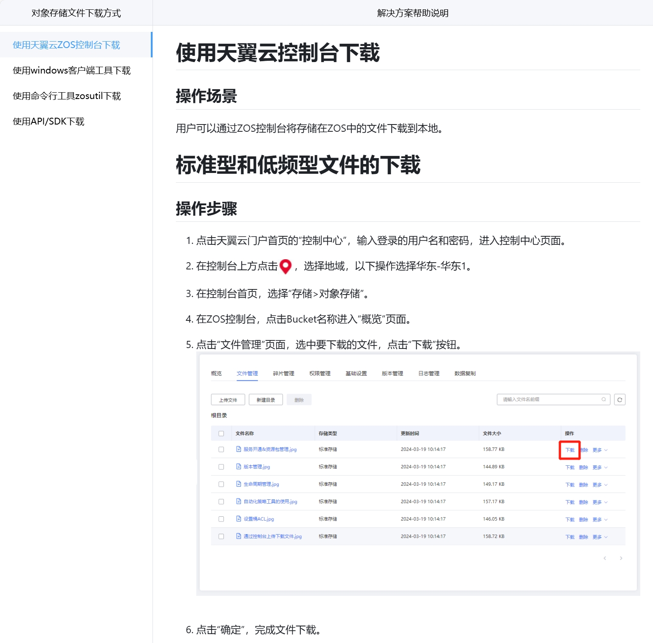Screen dimensions: 653x643
Task: Tick checkbox for 自动化策略工具的使用.jpg
Action: [x=221, y=501]
